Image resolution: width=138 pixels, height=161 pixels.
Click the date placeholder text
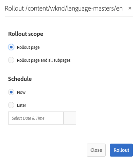28,118
